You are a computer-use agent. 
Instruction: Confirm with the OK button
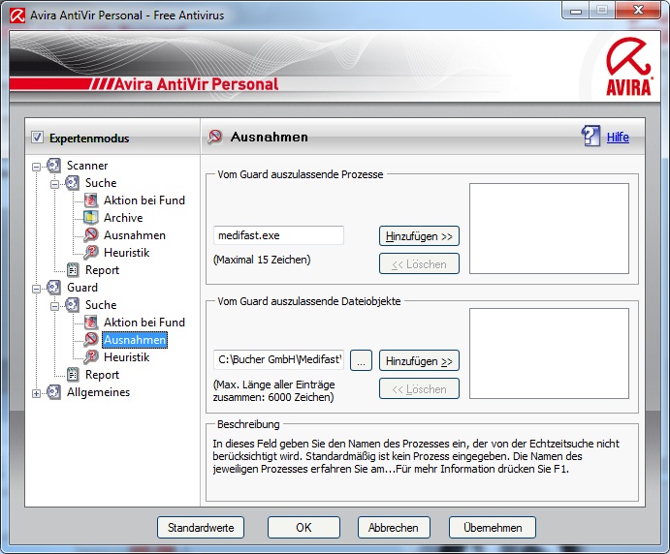303,528
